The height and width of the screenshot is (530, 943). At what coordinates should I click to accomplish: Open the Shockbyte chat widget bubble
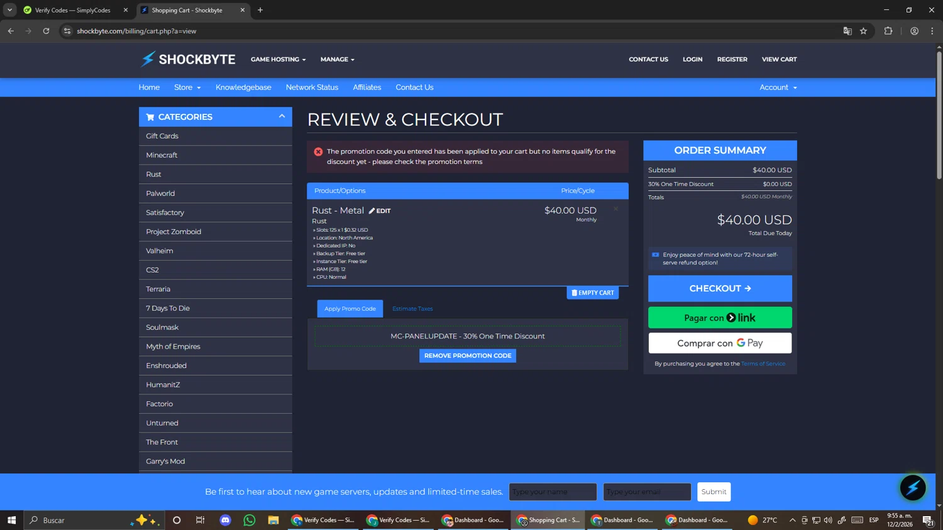(x=913, y=487)
